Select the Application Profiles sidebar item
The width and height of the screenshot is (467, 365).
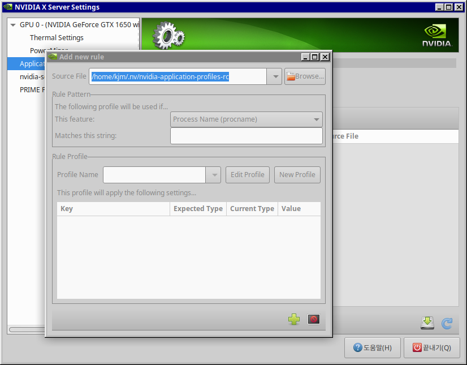point(27,64)
